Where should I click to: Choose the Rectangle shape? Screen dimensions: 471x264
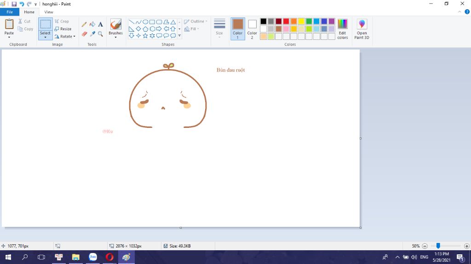pyautogui.click(x=152, y=22)
